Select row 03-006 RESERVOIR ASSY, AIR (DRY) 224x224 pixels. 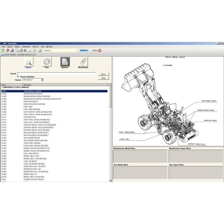point(54,166)
